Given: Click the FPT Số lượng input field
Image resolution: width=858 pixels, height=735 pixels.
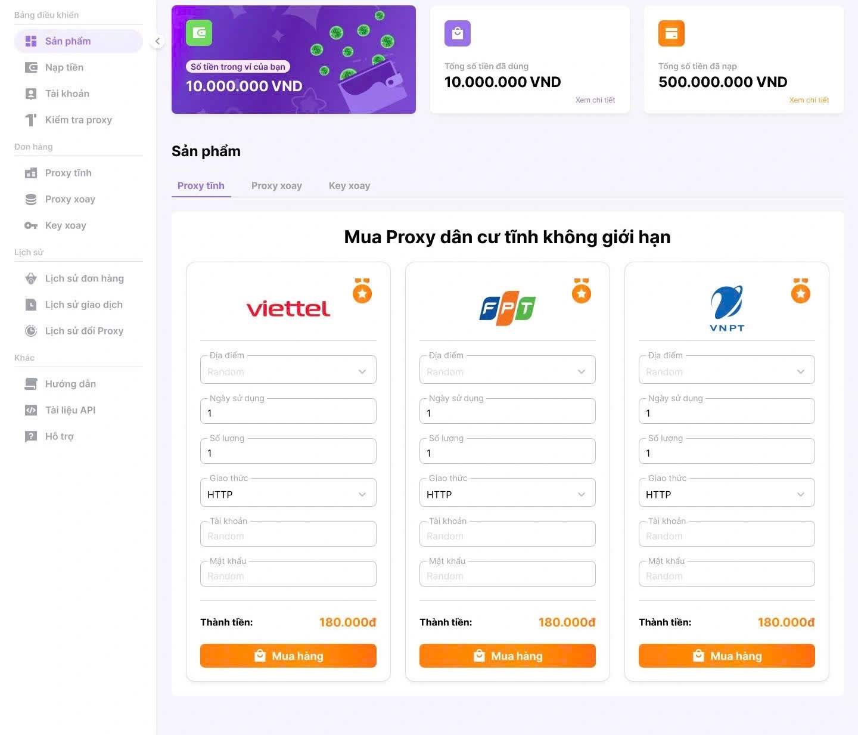Looking at the screenshot, I should tap(508, 452).
